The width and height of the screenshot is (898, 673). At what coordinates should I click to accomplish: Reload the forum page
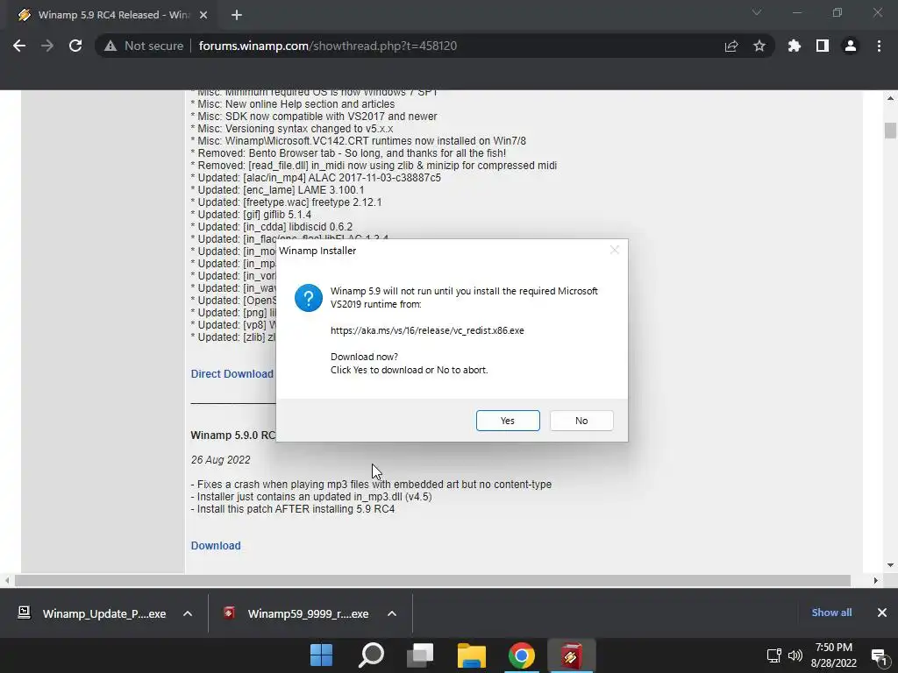[75, 46]
